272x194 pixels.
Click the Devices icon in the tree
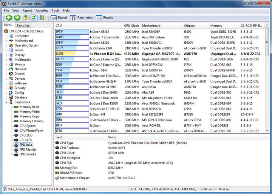[11, 79]
